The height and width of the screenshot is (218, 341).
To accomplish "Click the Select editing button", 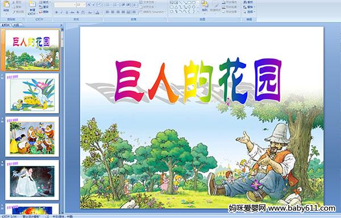I will [248, 12].
